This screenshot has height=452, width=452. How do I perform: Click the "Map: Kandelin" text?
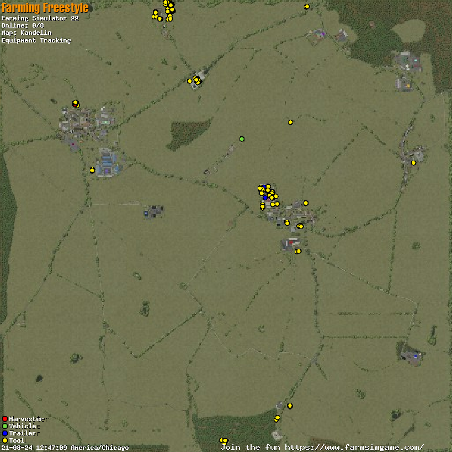26,33
